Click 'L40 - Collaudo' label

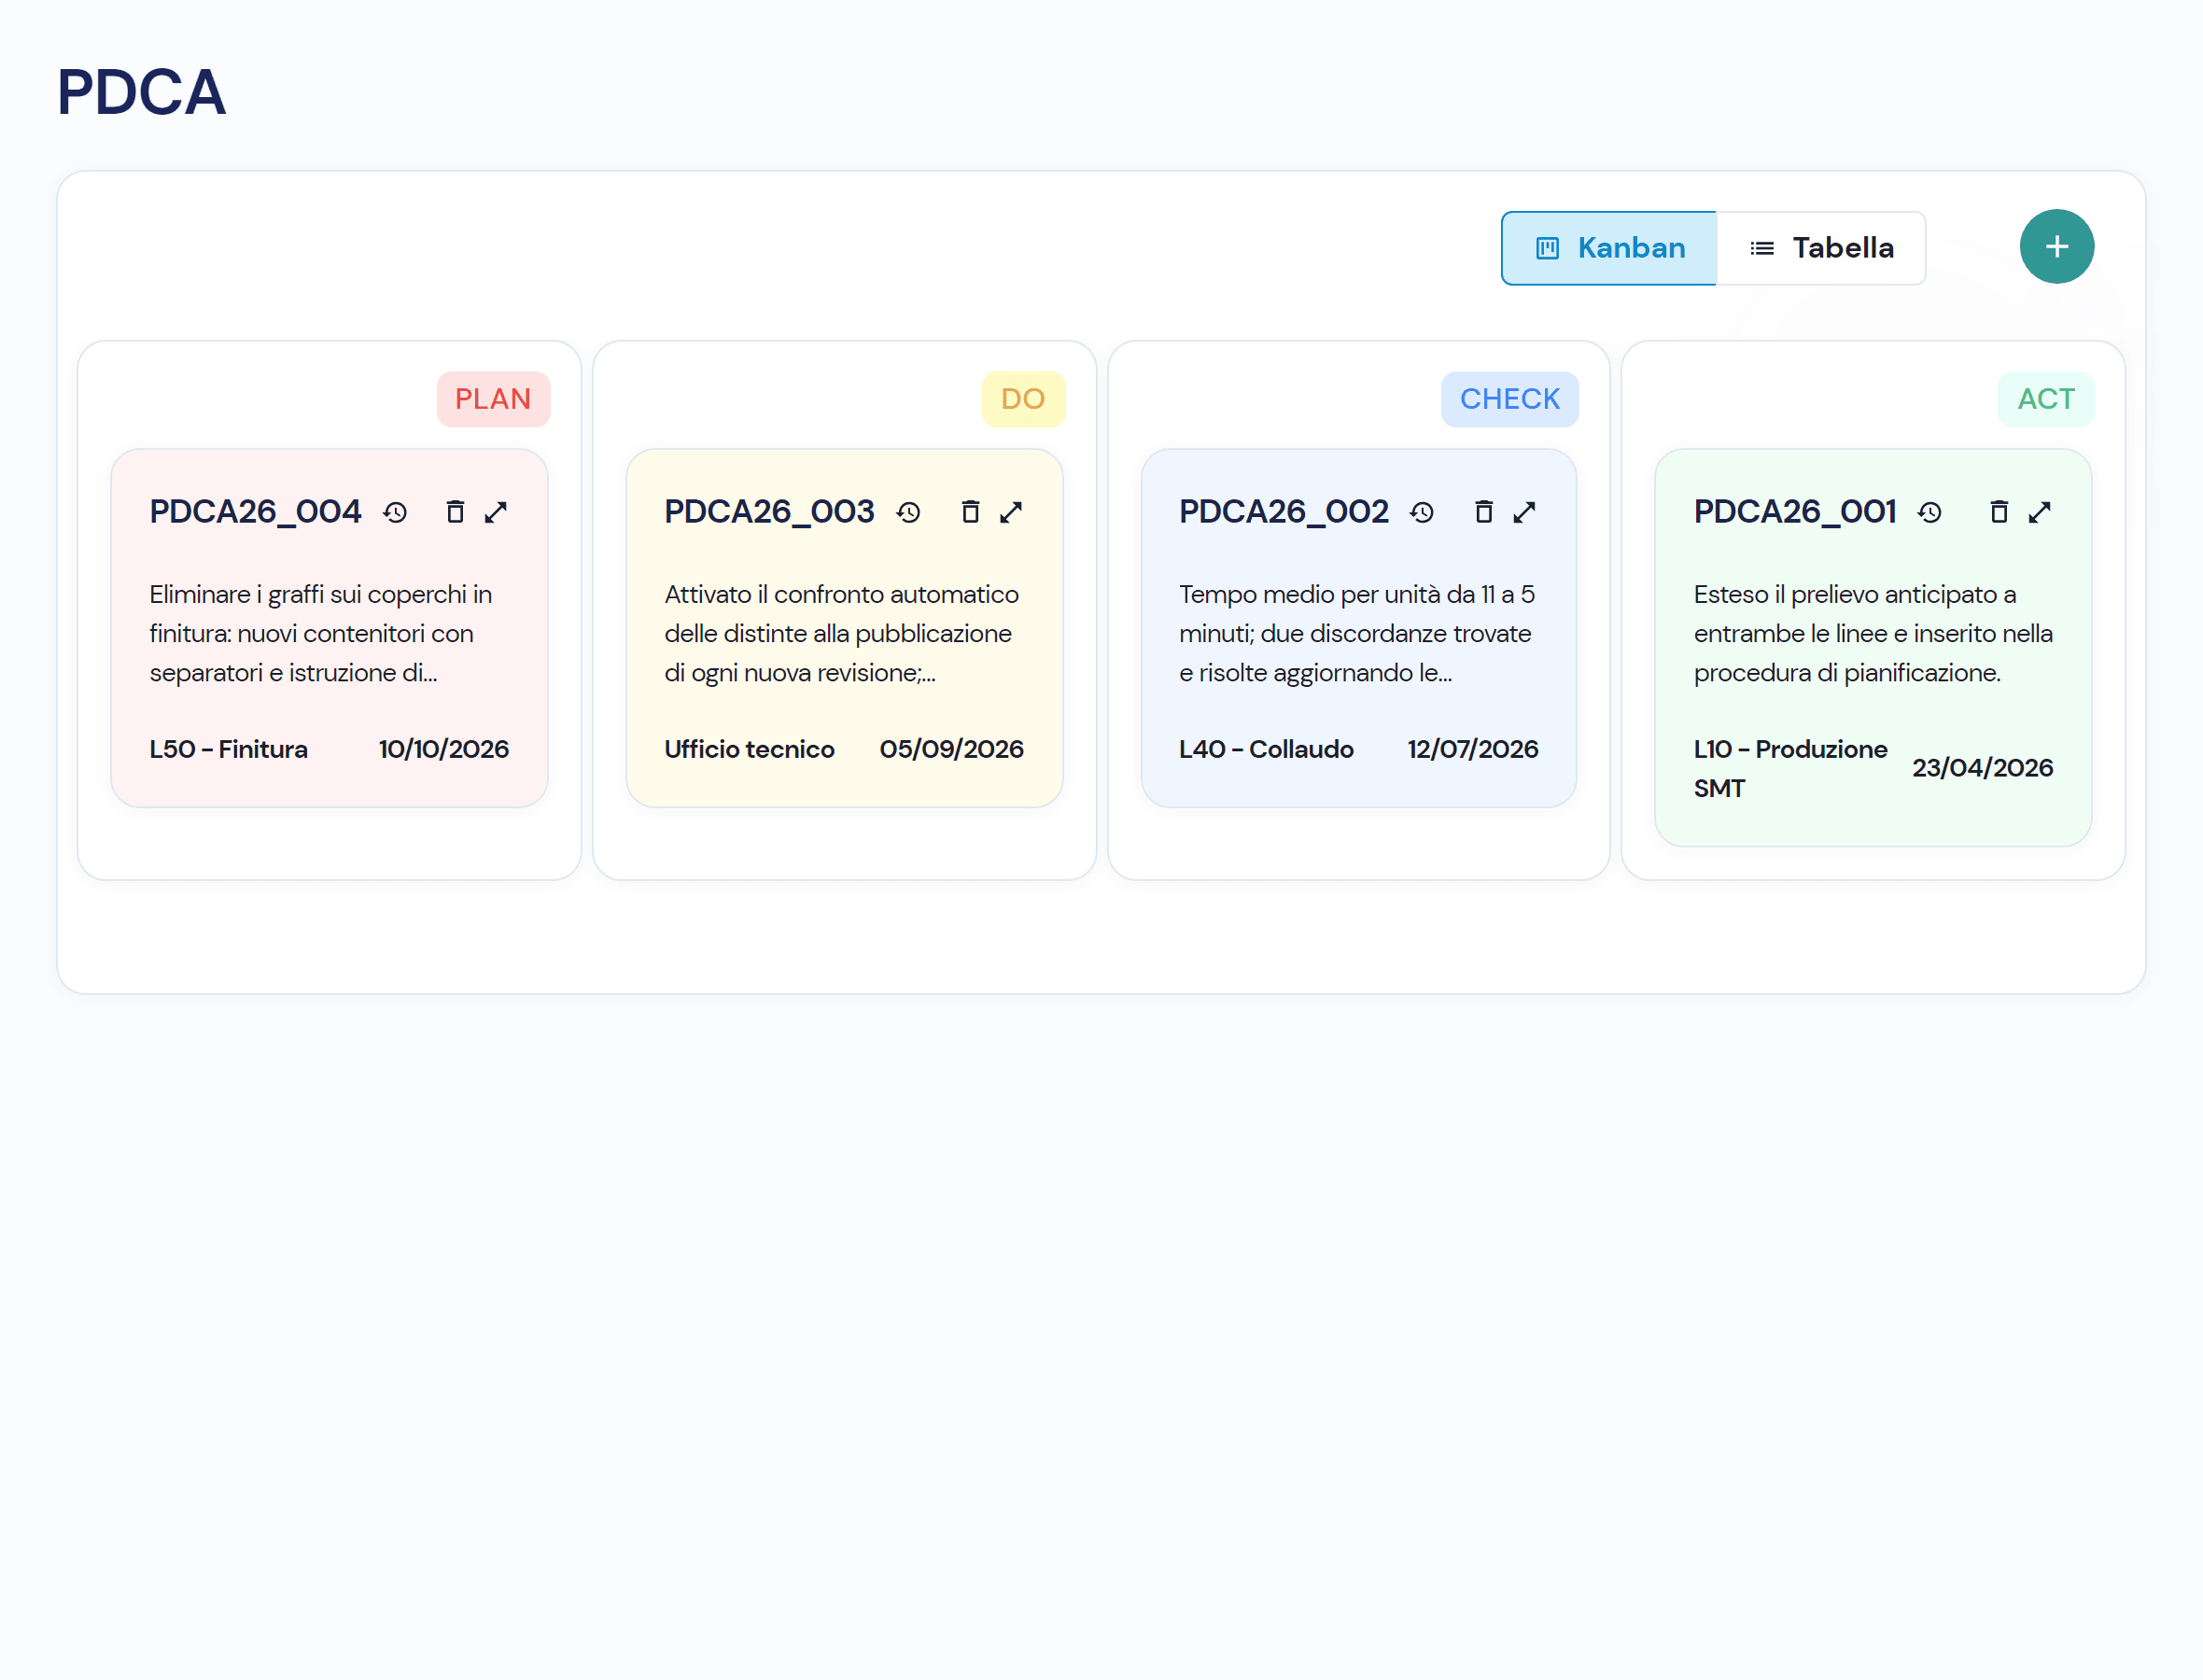(x=1266, y=750)
